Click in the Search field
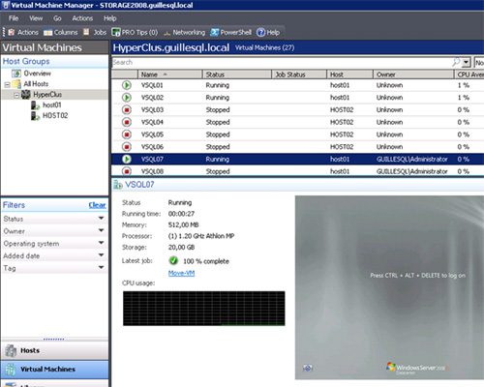The image size is (484, 387). (281, 62)
